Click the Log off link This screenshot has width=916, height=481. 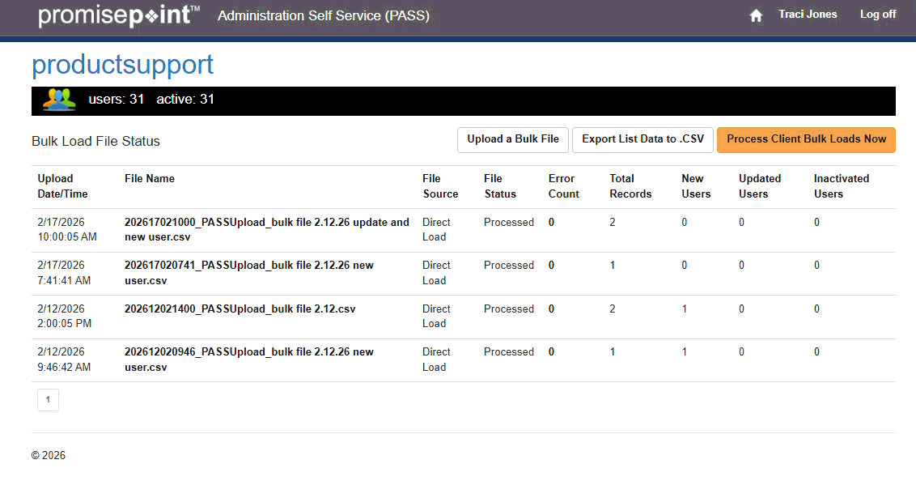click(877, 15)
